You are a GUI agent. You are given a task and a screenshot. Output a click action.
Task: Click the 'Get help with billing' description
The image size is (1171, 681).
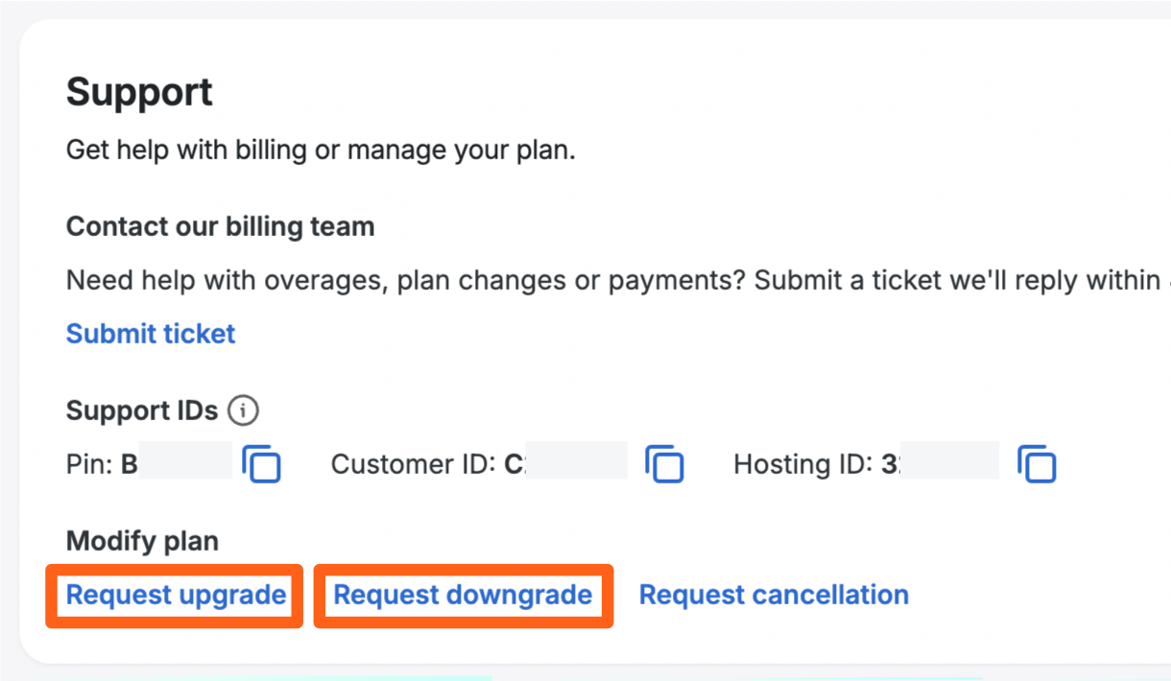[321, 151]
